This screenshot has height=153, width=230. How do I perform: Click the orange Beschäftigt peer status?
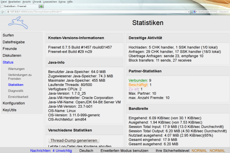click(138, 85)
